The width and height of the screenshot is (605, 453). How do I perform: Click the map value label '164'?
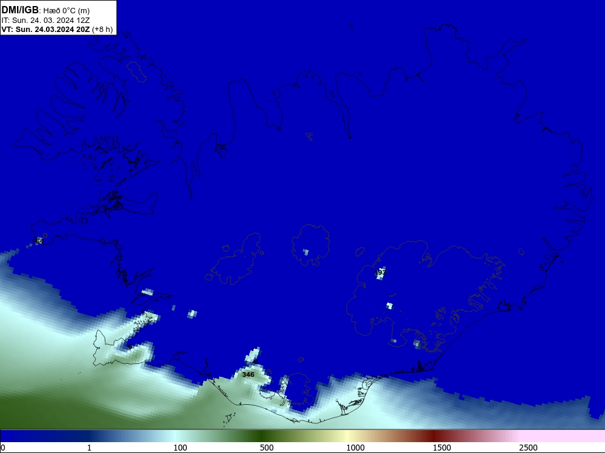[x=38, y=241]
